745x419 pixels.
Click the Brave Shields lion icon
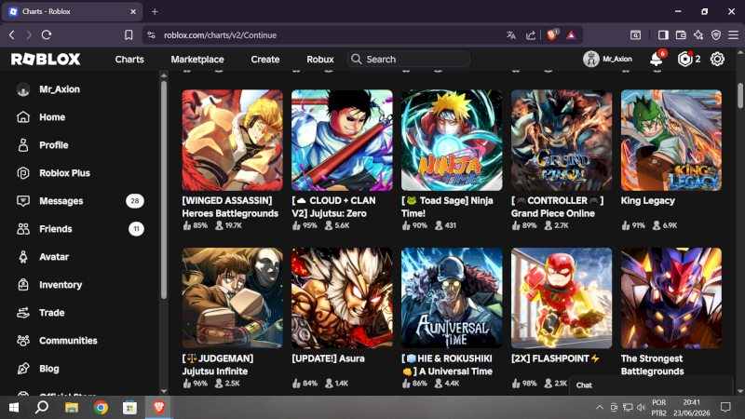[551, 34]
